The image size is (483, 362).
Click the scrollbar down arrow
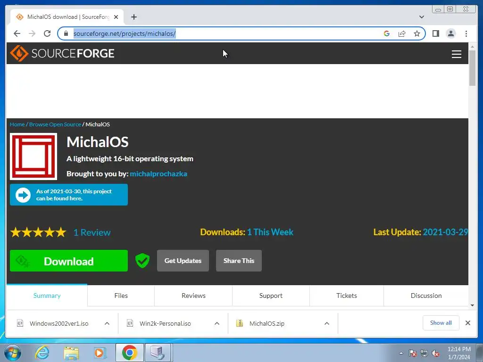pos(472,305)
